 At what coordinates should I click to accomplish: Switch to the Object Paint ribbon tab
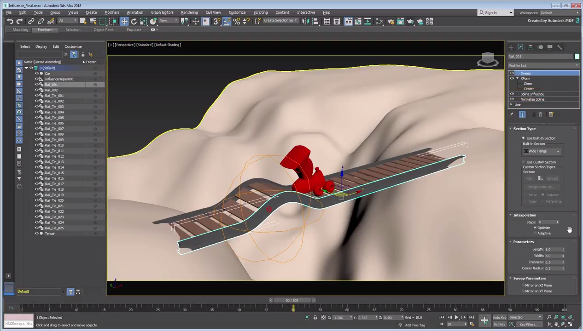click(x=103, y=30)
